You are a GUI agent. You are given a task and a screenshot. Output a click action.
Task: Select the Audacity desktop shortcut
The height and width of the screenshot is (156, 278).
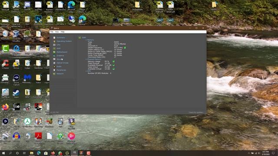(16, 137)
